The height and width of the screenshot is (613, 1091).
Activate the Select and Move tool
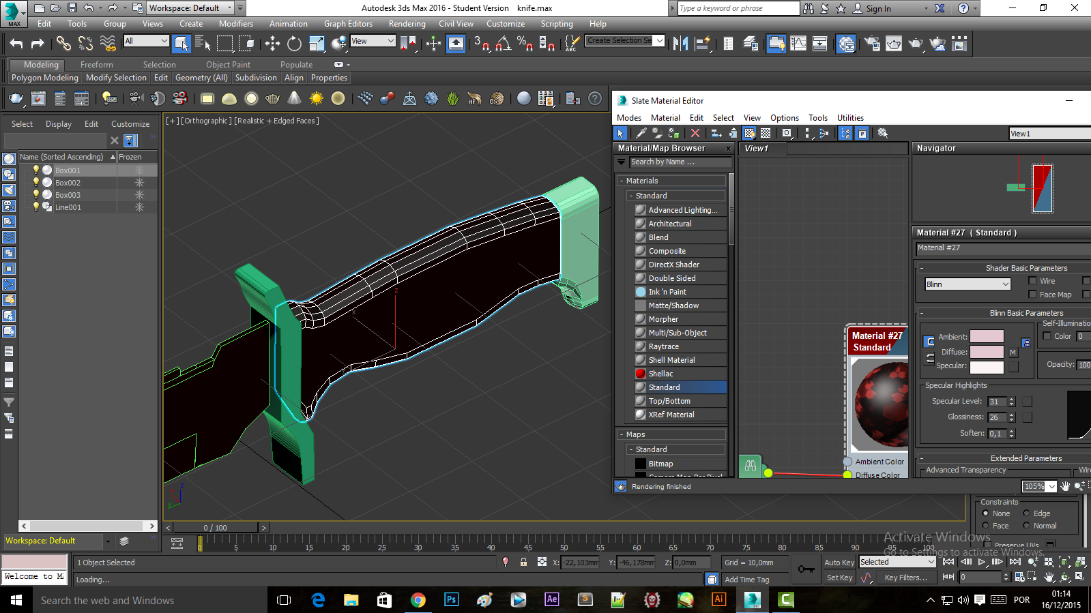point(272,44)
